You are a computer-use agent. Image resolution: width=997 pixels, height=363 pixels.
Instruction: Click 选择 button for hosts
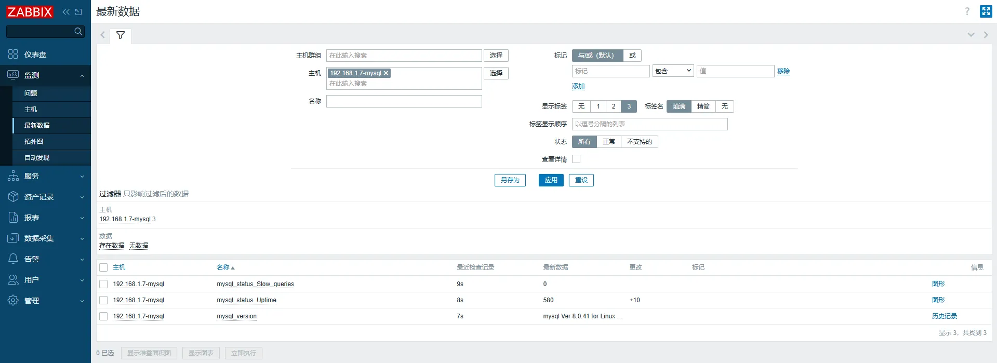496,73
